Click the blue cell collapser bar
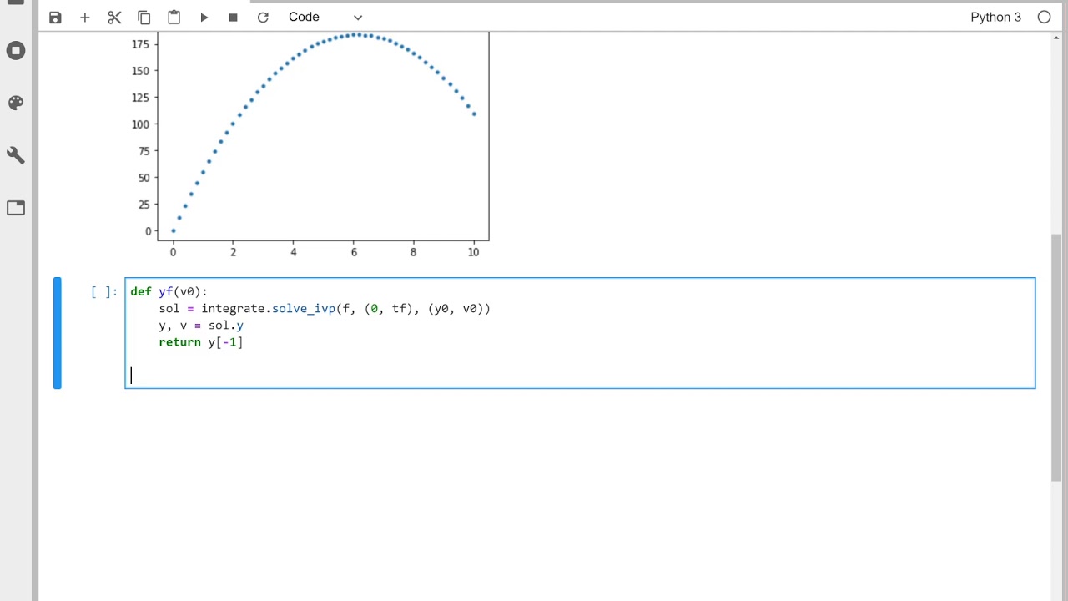The height and width of the screenshot is (601, 1068). [58, 333]
